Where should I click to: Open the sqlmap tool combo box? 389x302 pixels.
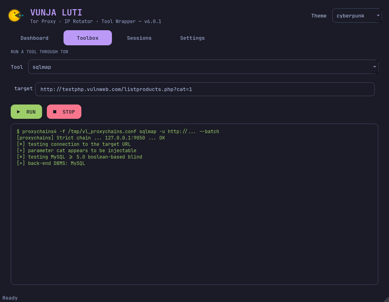(x=203, y=67)
